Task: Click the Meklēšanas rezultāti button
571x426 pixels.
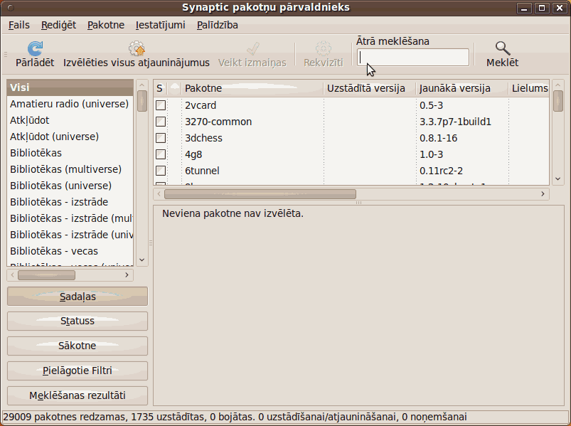Action: (x=78, y=395)
